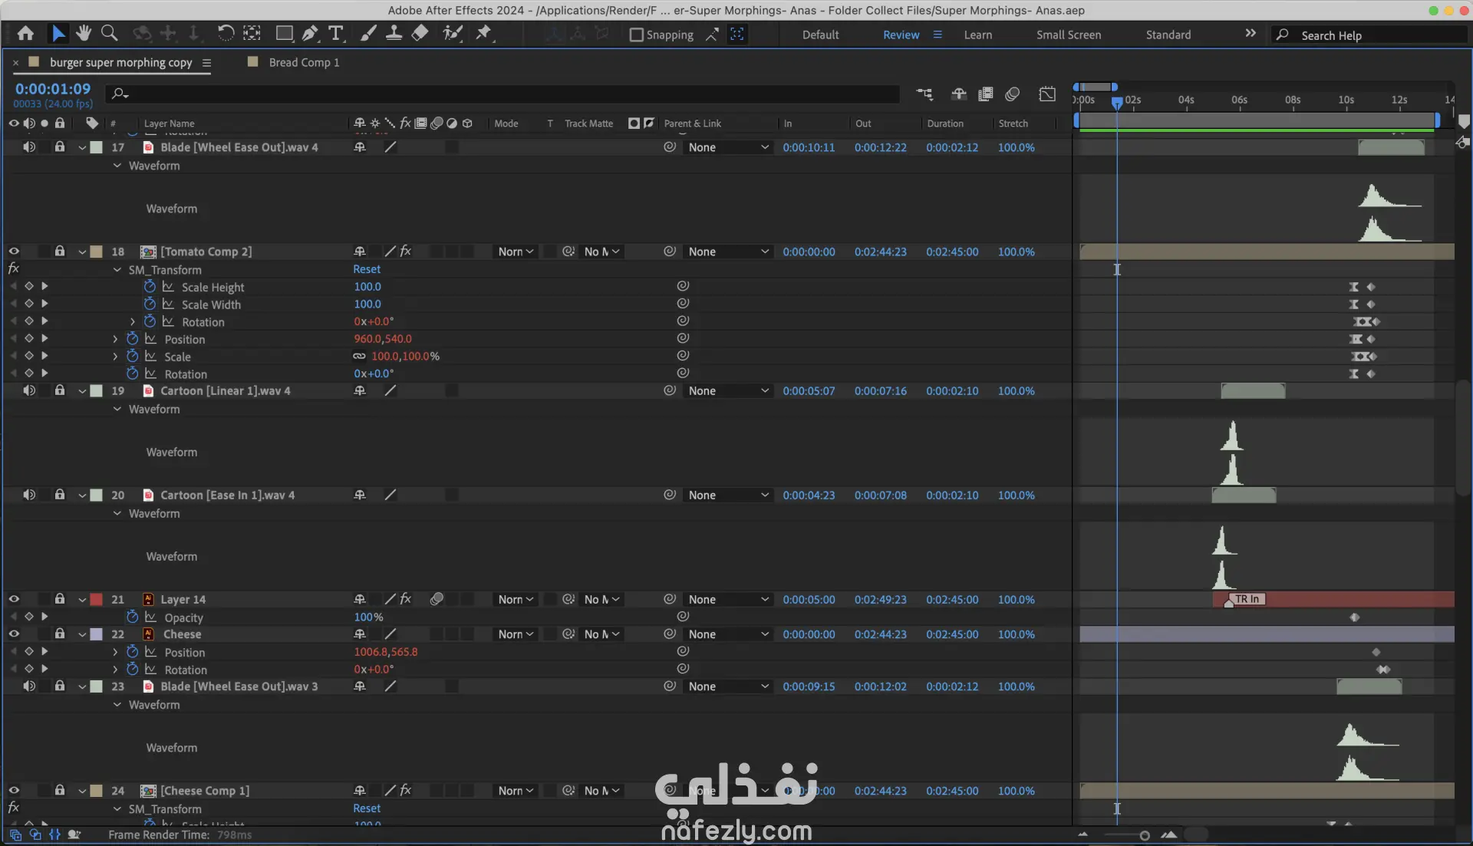Reset SM_Transform on Tomato Comp 2

point(366,269)
